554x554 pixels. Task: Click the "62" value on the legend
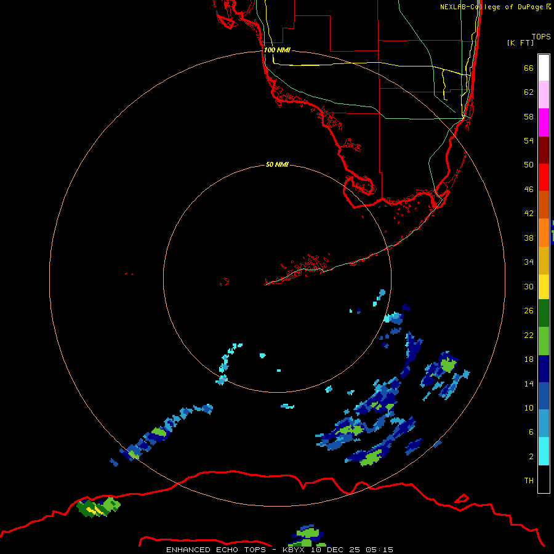coord(529,92)
